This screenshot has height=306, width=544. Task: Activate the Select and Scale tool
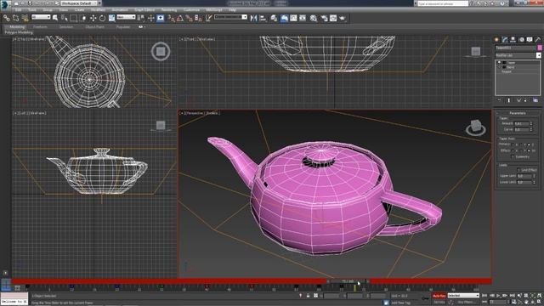click(x=111, y=18)
